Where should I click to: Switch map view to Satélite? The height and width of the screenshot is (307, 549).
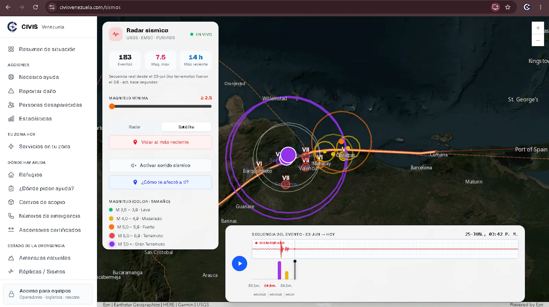pos(186,127)
